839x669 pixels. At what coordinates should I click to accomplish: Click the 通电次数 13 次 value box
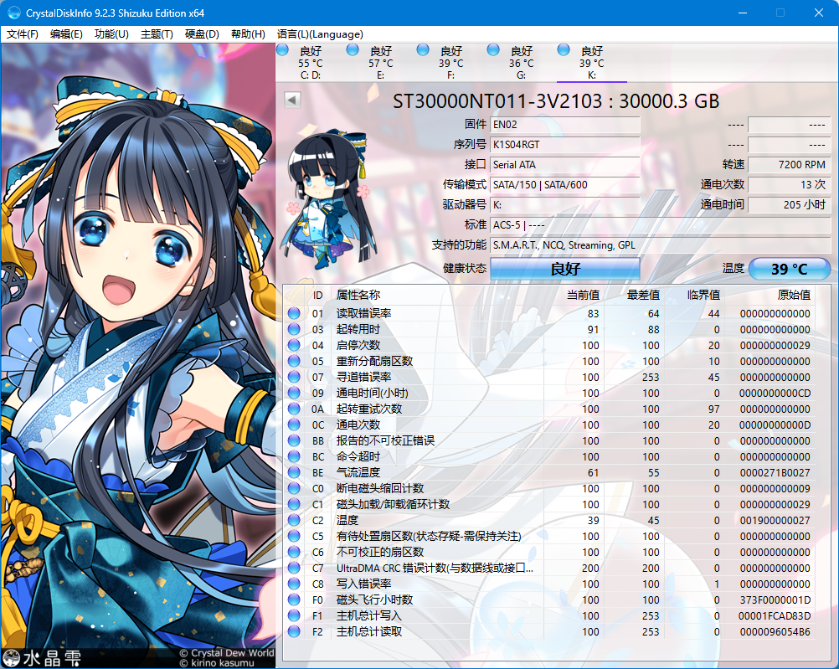click(x=790, y=185)
